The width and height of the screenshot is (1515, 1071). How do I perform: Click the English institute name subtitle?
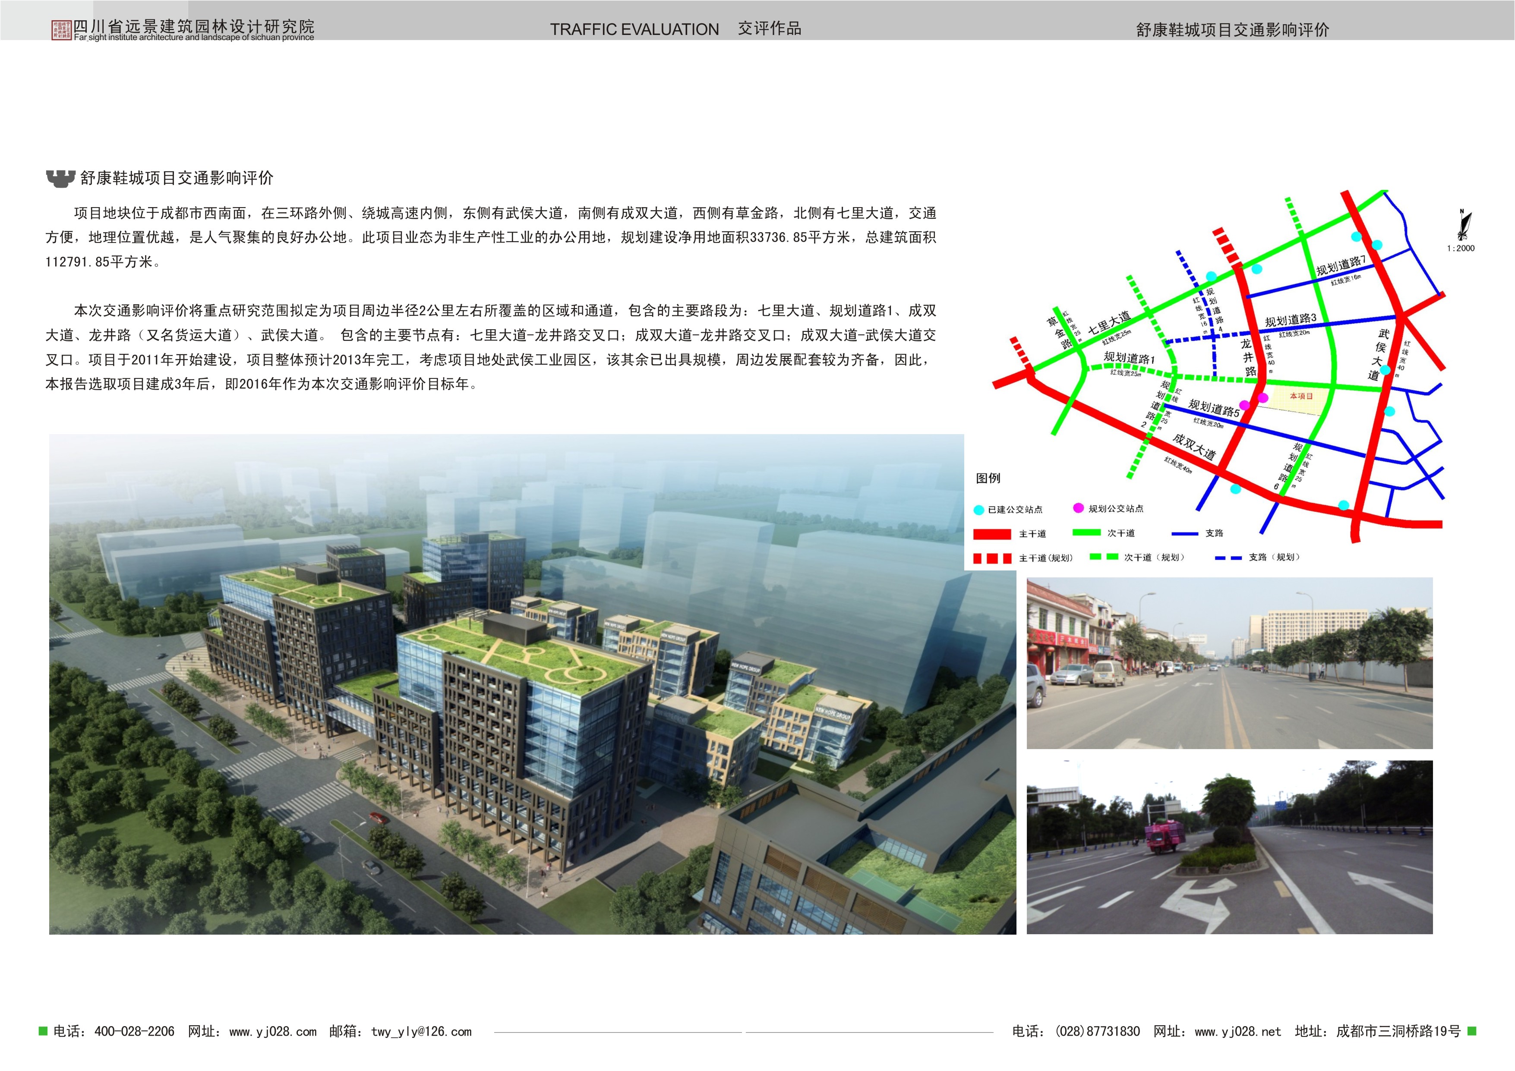(x=194, y=38)
